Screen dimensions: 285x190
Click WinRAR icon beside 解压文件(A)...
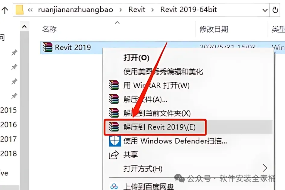click(114, 99)
